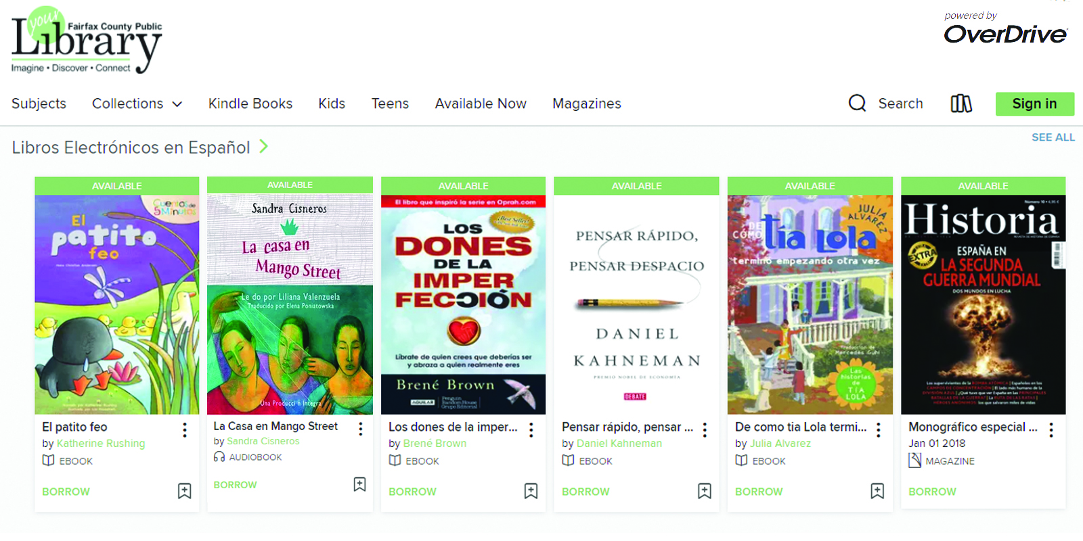Open the Magazines page
The height and width of the screenshot is (541, 1083).
pos(587,103)
